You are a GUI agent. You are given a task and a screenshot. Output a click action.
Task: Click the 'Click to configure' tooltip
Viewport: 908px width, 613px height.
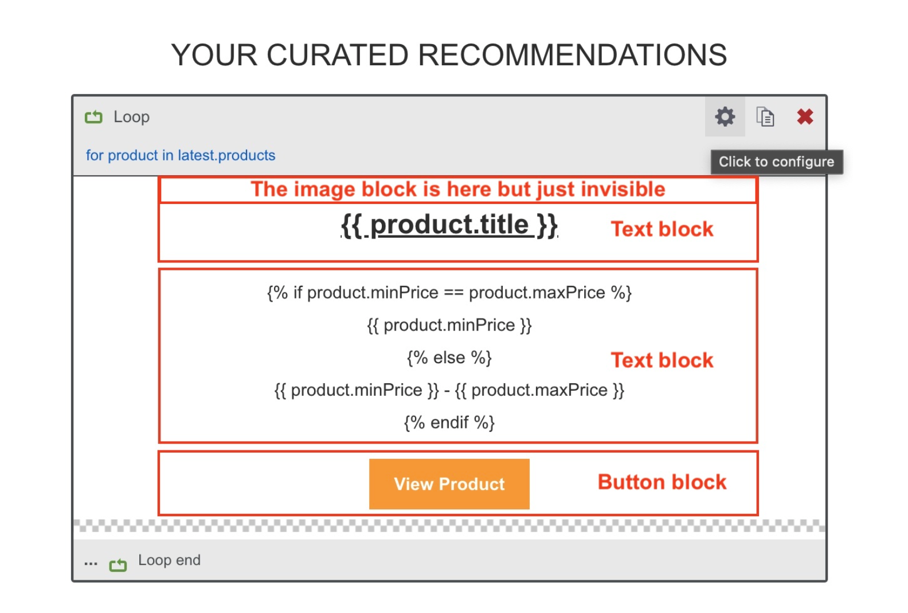[x=776, y=162]
